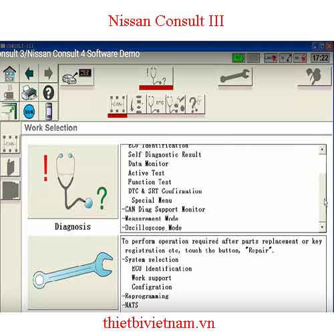Click the scroll down arrow of diagnosis list
The height and width of the screenshot is (334, 334).
[x=322, y=227]
